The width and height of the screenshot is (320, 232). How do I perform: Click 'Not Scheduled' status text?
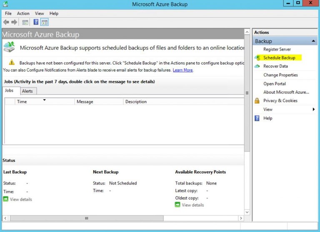(x=123, y=183)
